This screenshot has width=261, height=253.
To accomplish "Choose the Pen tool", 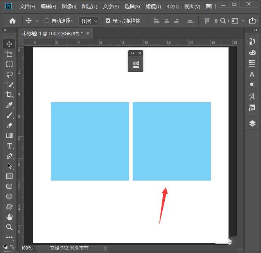I will click(9, 156).
